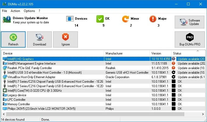Click the Buy DUMo PRO button
This screenshot has height=122, width=207.
189,39
